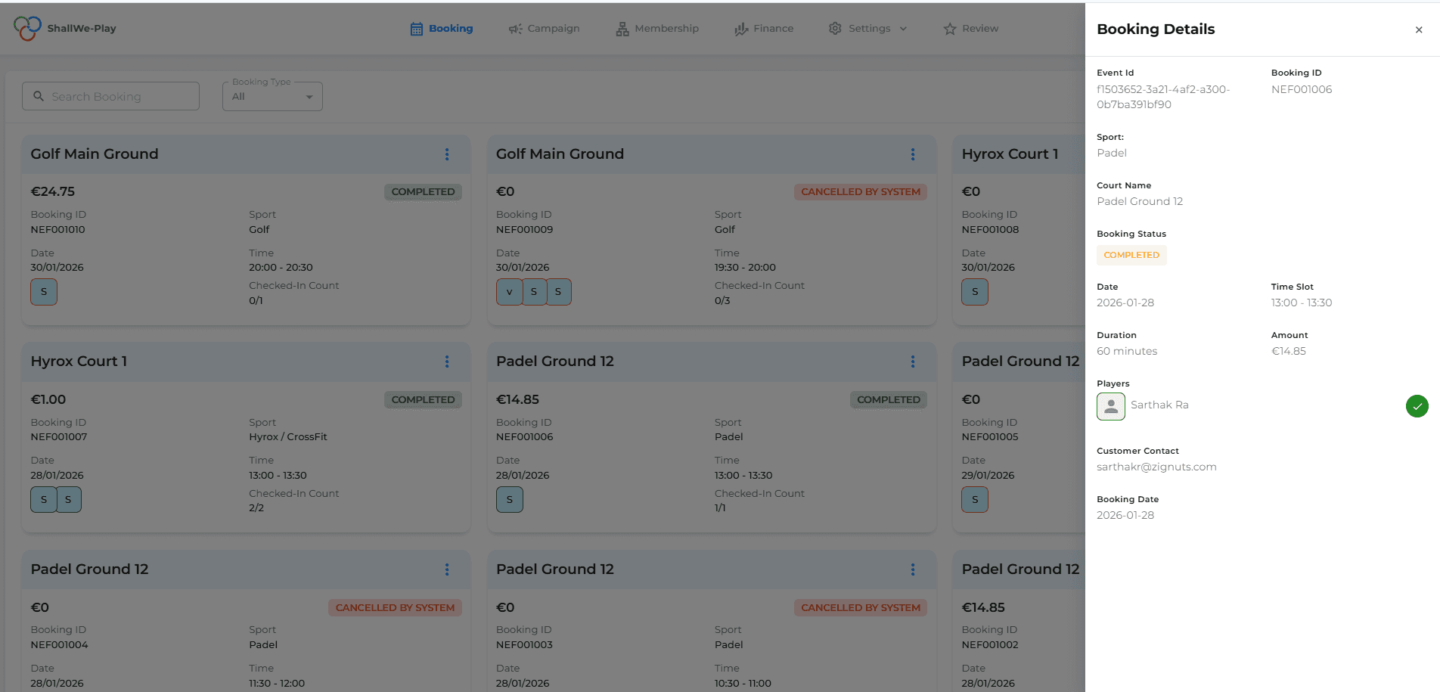Click the S player avatar on NEF001005

click(975, 499)
